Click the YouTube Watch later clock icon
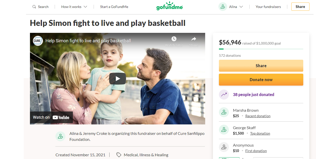This screenshot has width=316, height=159. point(174,39)
